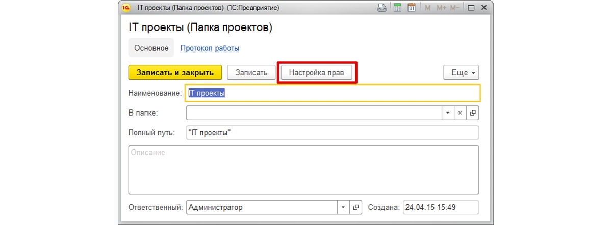Screen dimensions: 612x225
Task: Clear the 'В папке' field with X
Action: (x=460, y=113)
